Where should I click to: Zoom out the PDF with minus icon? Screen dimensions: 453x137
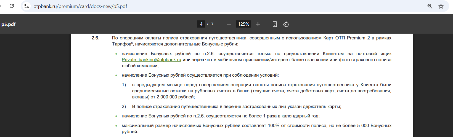[x=229, y=24]
